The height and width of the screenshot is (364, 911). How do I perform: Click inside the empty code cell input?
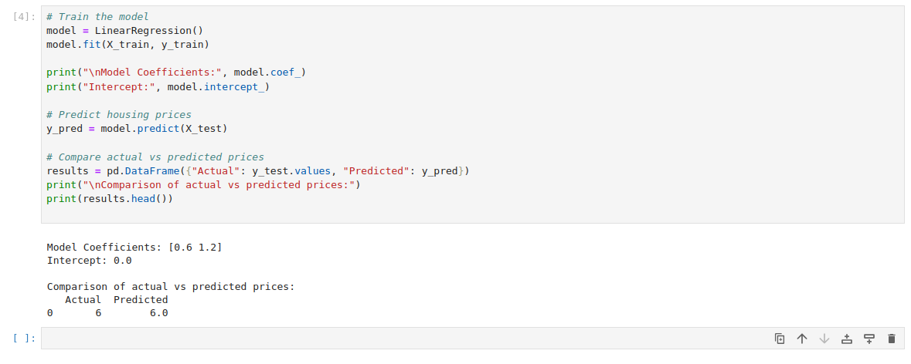(x=386, y=339)
